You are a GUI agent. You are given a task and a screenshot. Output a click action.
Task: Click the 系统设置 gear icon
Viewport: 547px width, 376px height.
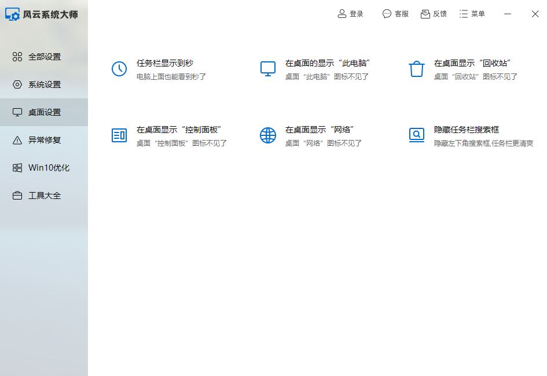[x=17, y=84]
